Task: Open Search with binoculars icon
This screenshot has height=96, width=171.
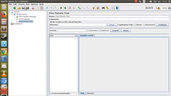Action: point(103,8)
